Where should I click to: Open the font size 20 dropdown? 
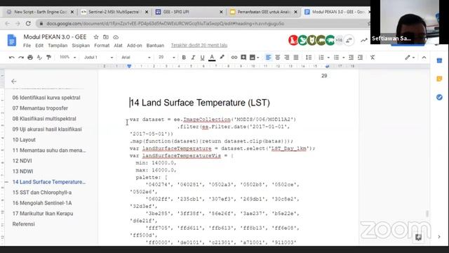166,58
